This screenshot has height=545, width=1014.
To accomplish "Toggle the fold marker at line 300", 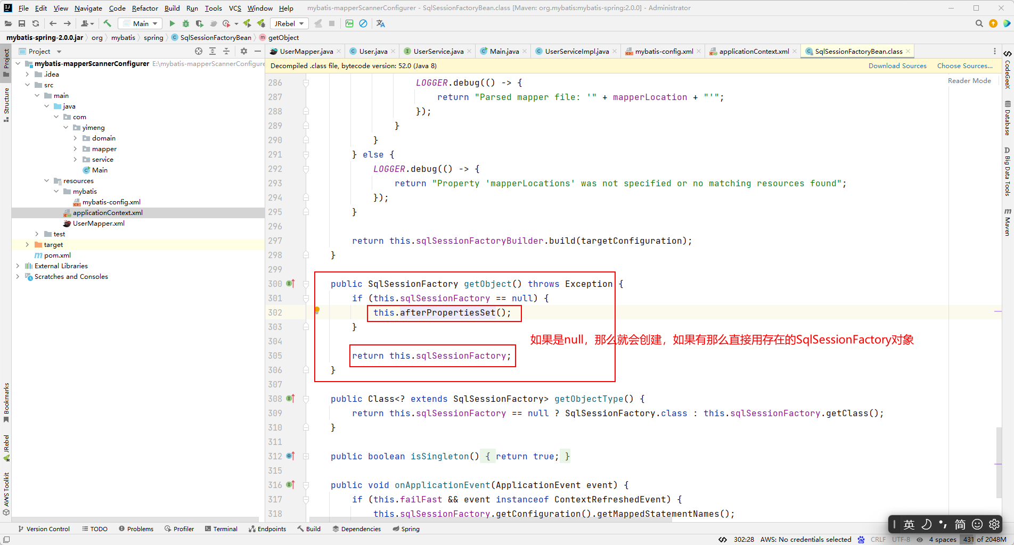I will (x=306, y=284).
